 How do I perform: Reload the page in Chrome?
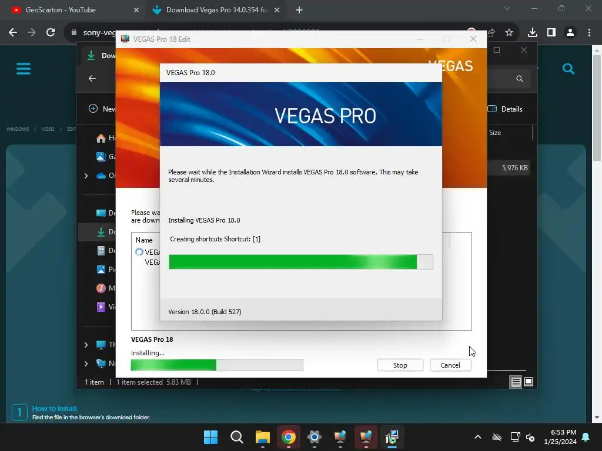(51, 33)
